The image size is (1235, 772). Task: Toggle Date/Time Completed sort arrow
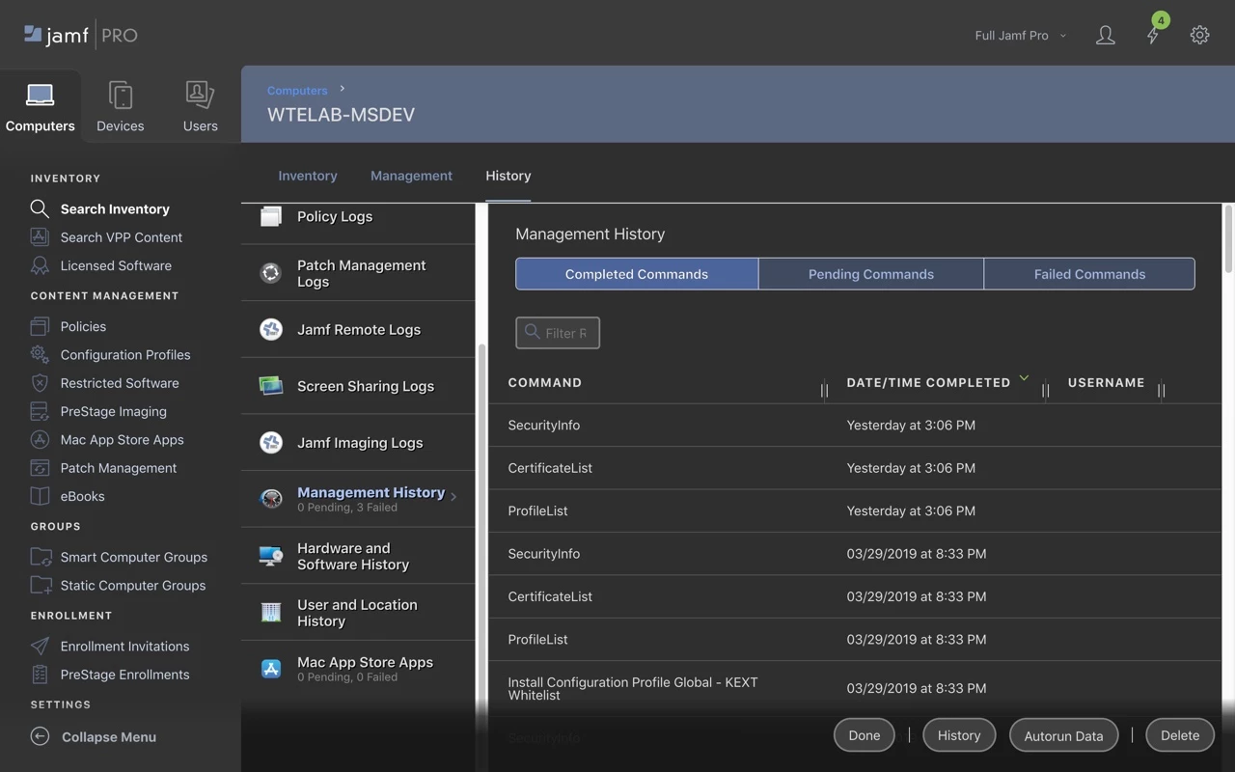(x=1024, y=378)
